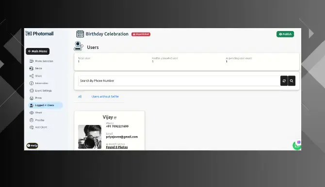Open the Information page in the sidebar

pos(39,83)
